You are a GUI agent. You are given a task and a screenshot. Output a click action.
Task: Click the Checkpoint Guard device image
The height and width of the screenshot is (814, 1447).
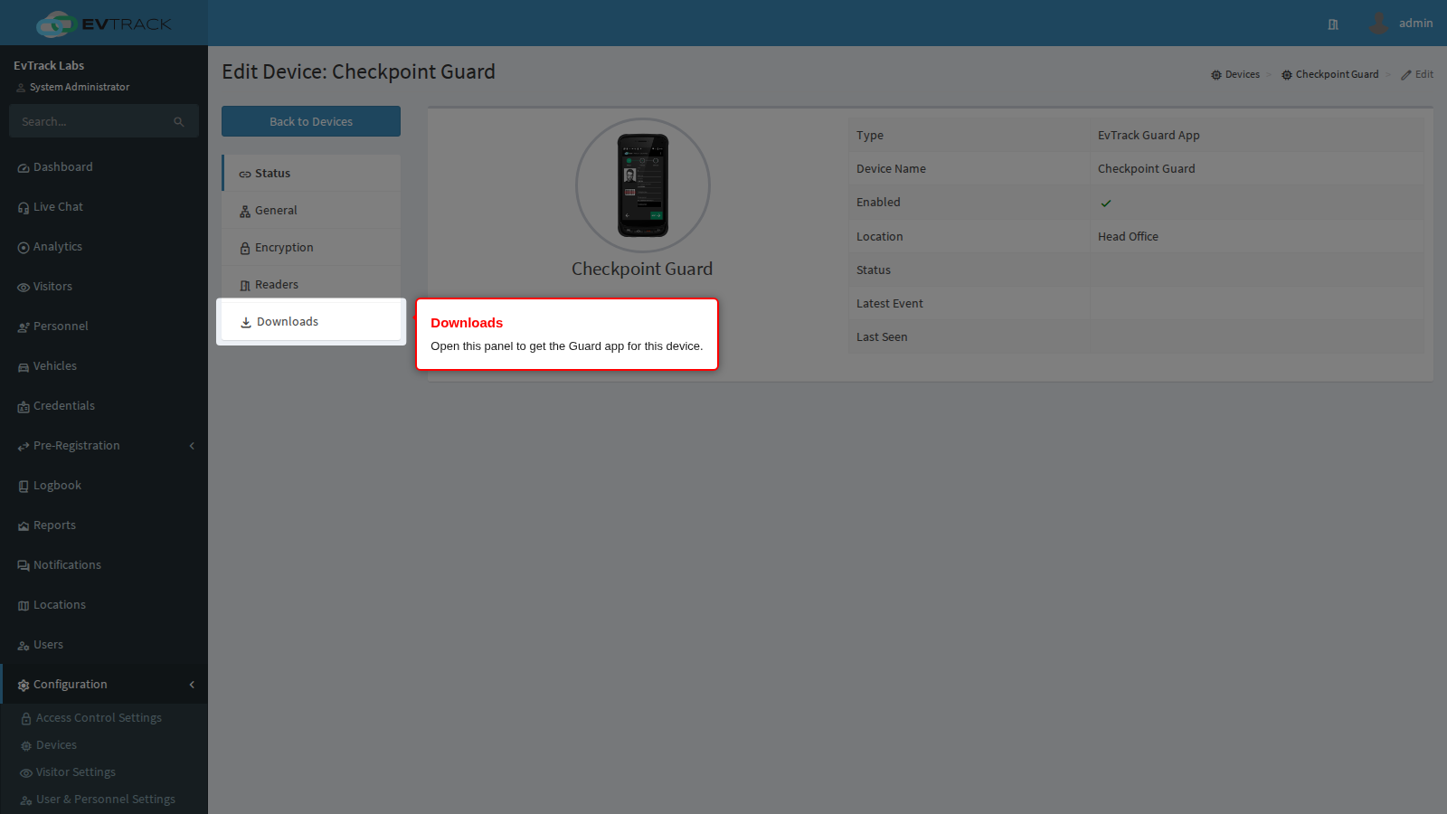643,185
